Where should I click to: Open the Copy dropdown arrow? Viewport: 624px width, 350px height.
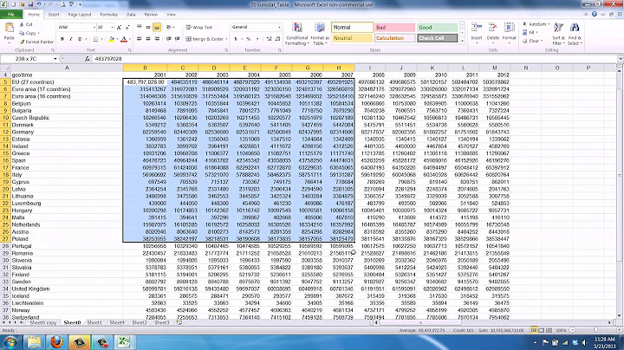(39, 34)
